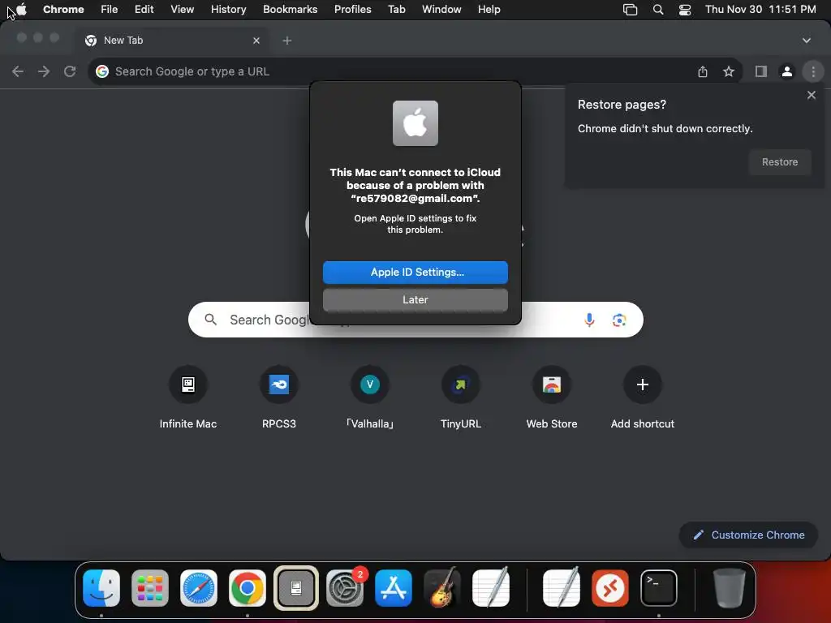Image resolution: width=831 pixels, height=623 pixels.
Task: Open the Window menu
Action: tap(441, 10)
